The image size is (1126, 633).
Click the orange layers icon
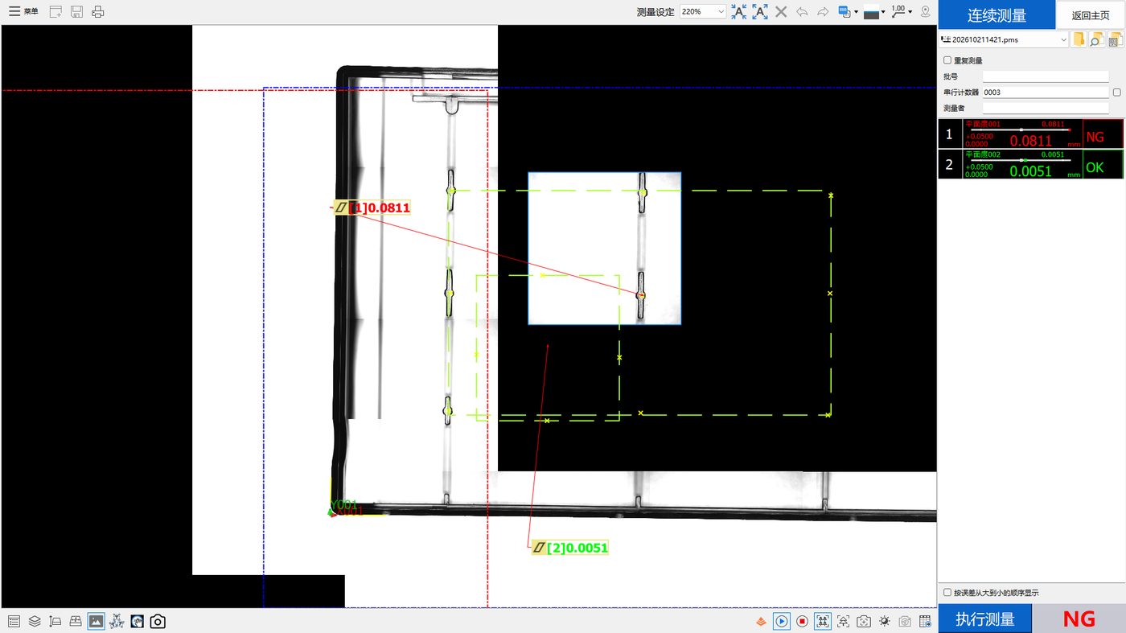pyautogui.click(x=760, y=621)
